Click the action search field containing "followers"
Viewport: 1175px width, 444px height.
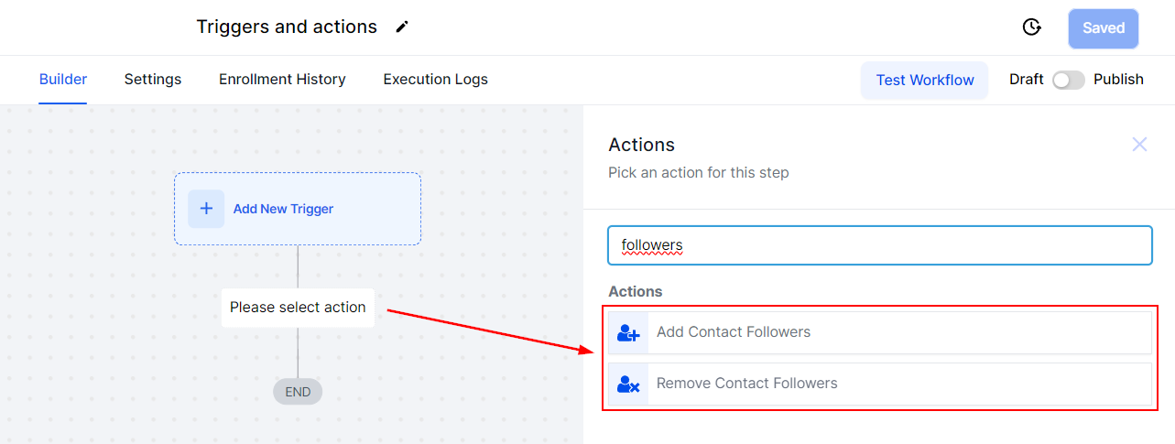coord(879,245)
